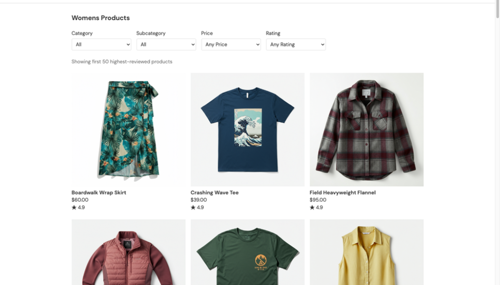500x285 pixels.
Task: Click the Boardwalk Wrap Skirt title link
Action: pyautogui.click(x=99, y=192)
